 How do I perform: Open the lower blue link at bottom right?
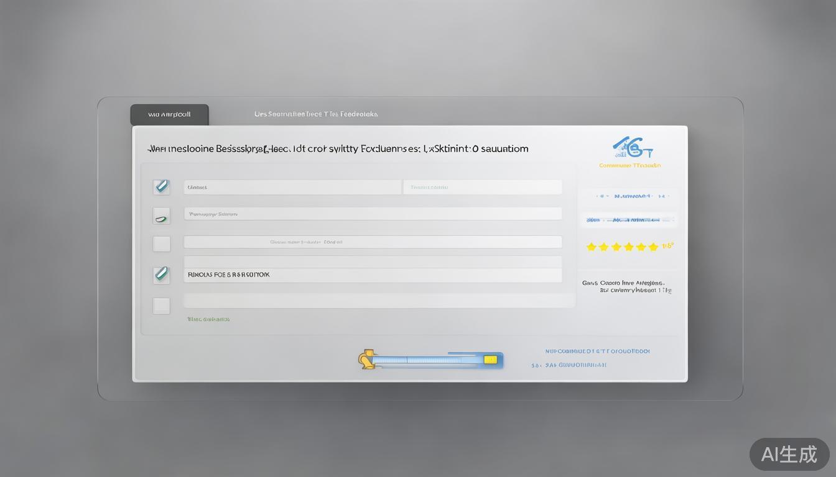[569, 365]
